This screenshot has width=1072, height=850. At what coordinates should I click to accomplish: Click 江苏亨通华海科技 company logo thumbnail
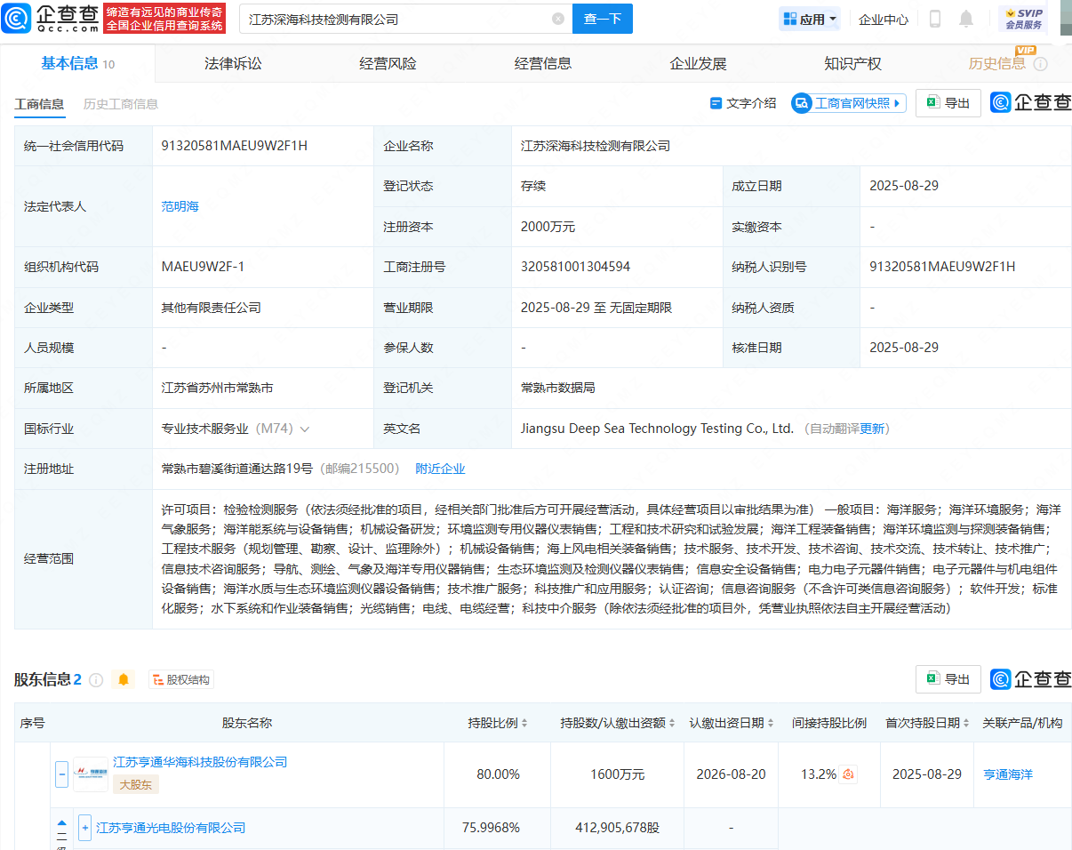91,774
